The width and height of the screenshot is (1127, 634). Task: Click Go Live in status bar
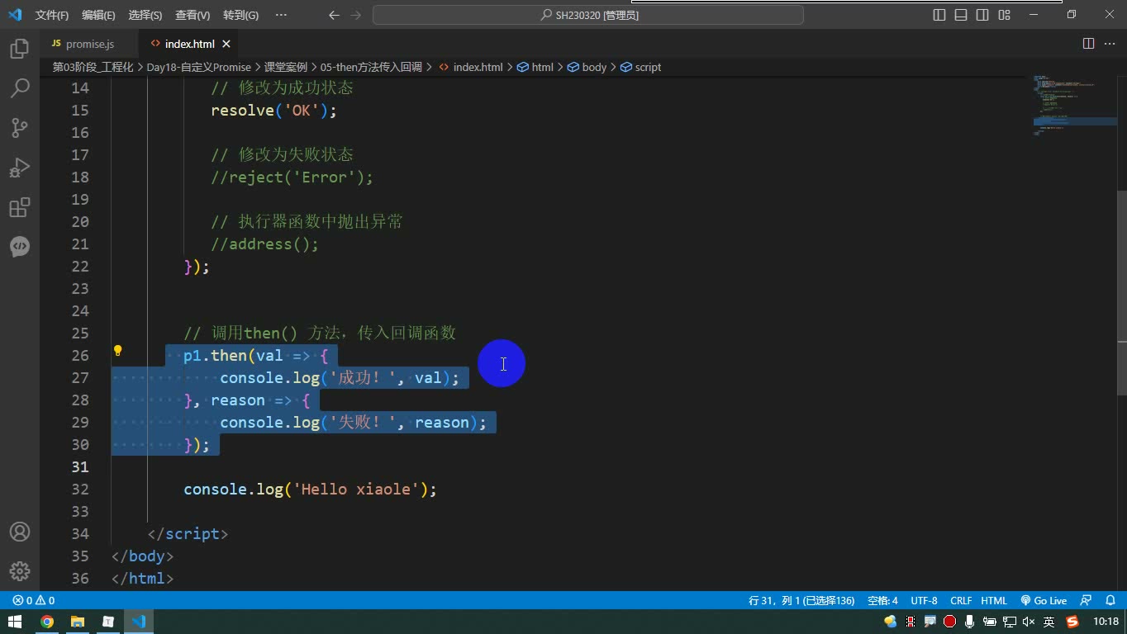pos(1044,601)
